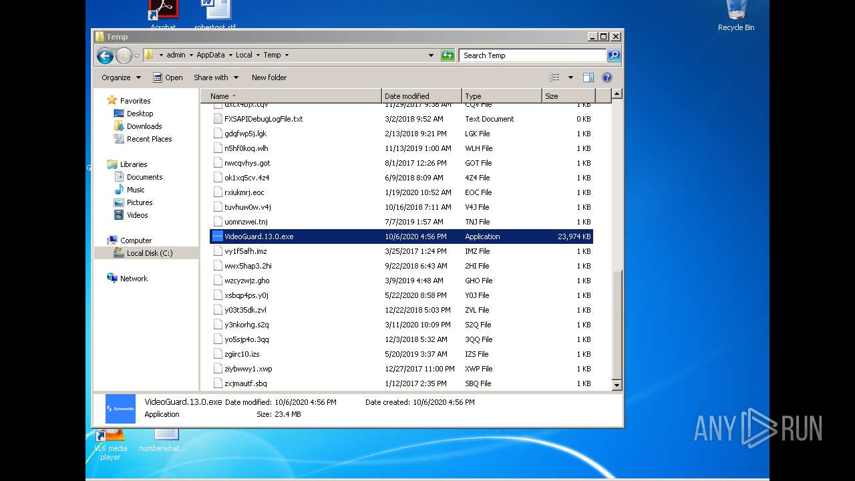The image size is (855, 481).
Task: Go to admin folder in breadcrumb
Action: (176, 55)
